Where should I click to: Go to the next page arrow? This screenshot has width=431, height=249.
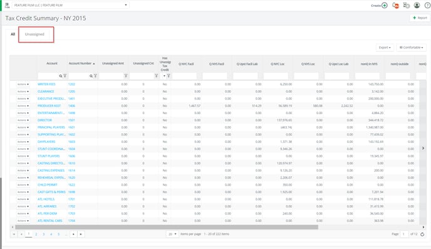73,234
